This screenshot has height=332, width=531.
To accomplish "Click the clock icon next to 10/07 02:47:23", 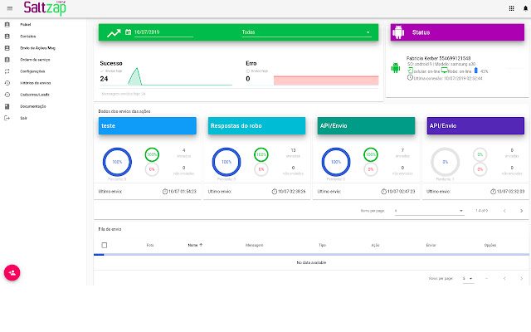I will coord(383,192).
